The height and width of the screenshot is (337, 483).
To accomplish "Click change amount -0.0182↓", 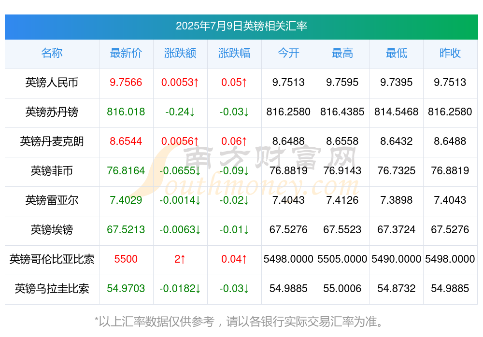I will [180, 289].
